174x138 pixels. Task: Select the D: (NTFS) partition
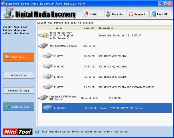coord(107,67)
